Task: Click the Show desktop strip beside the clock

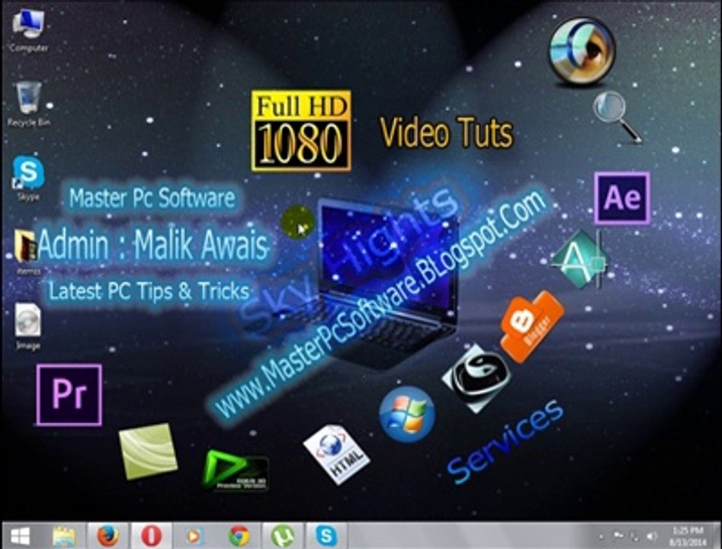Action: click(717, 537)
